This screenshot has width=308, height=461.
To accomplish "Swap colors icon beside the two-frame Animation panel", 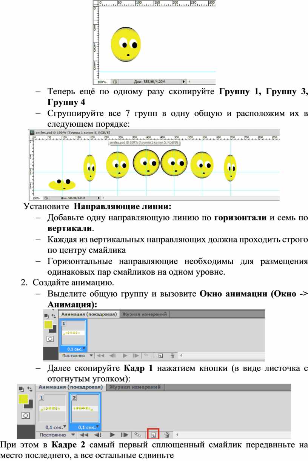I will 29,389.
